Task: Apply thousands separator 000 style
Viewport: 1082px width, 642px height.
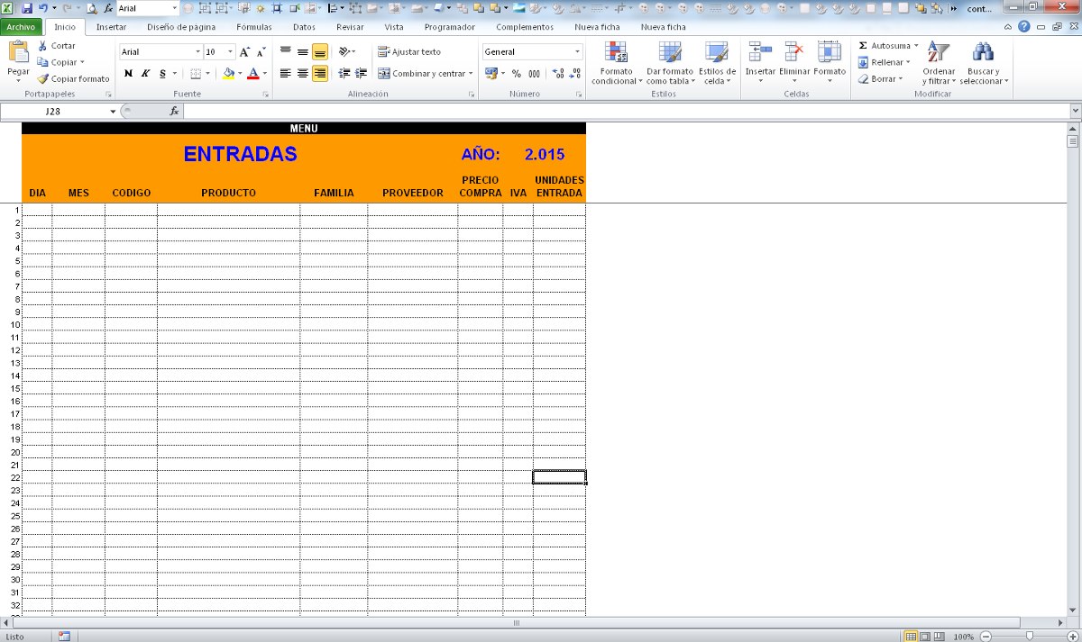Action: click(534, 74)
